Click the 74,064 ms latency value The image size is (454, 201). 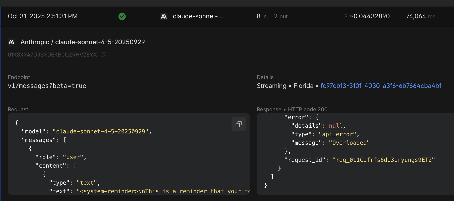pyautogui.click(x=420, y=16)
